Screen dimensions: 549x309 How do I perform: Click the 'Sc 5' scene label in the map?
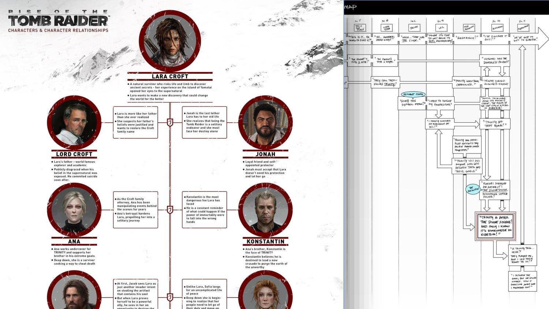pos(358,21)
